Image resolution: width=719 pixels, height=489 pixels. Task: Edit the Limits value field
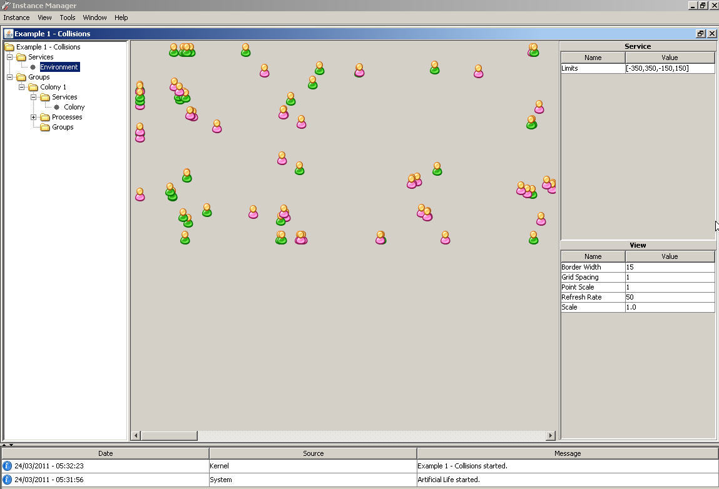(x=670, y=68)
